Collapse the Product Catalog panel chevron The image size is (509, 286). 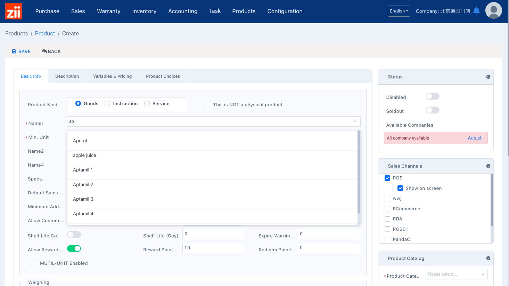pyautogui.click(x=488, y=258)
